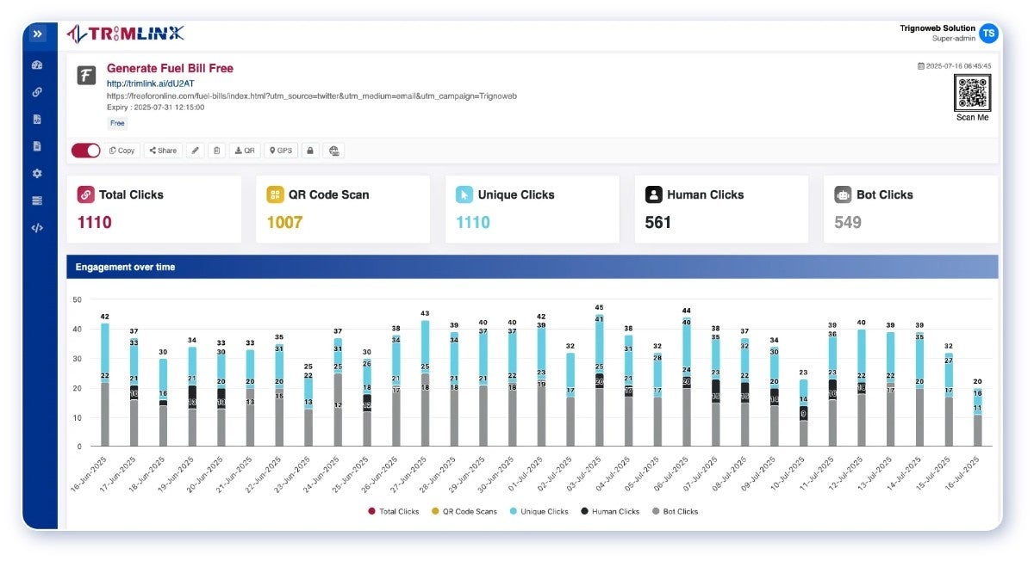Click the Copy button
The image size is (1034, 561).
point(122,151)
